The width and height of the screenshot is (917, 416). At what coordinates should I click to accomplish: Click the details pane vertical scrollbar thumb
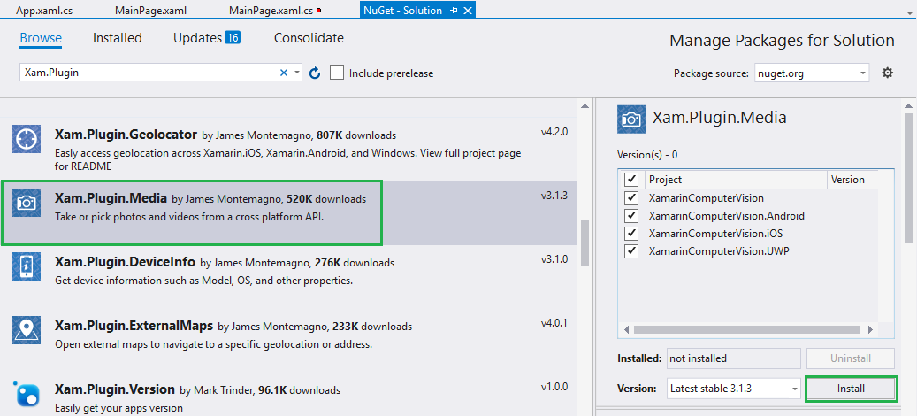coord(908,177)
